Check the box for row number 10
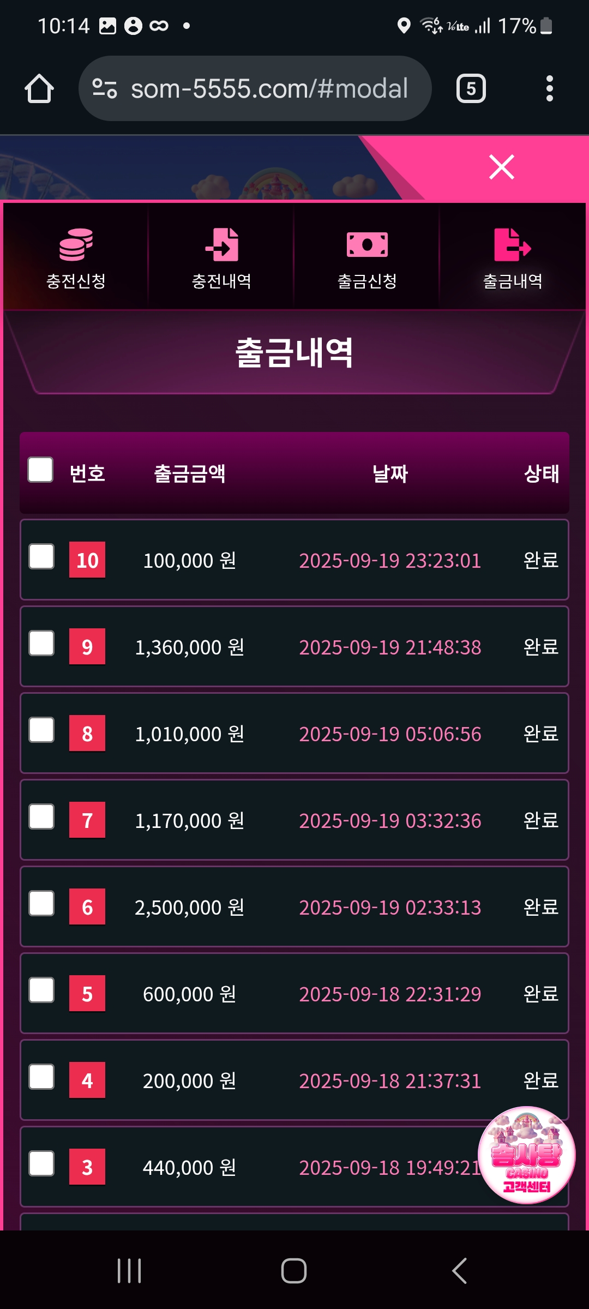This screenshot has width=589, height=1309. point(41,557)
